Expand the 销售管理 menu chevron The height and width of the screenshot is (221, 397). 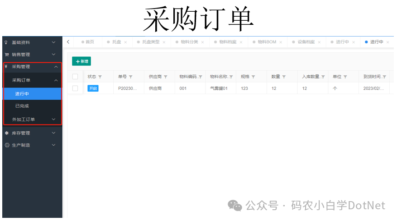click(54, 55)
